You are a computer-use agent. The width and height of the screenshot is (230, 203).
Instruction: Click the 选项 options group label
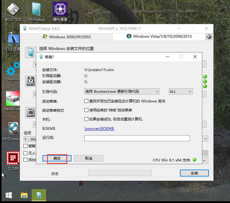(x=27, y=133)
